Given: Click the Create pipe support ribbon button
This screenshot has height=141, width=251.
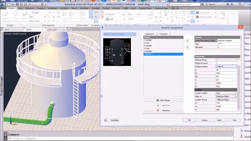Looking at the screenshot, I should pos(150,16).
